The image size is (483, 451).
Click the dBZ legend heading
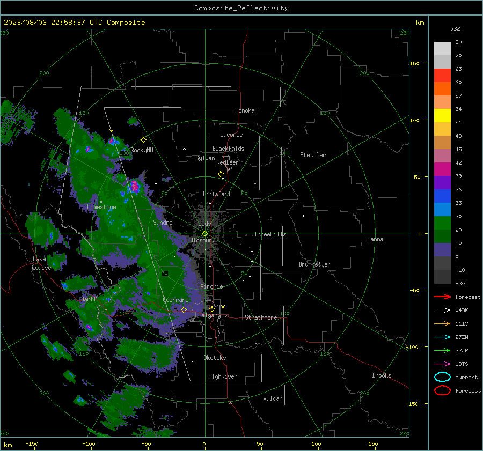[455, 28]
